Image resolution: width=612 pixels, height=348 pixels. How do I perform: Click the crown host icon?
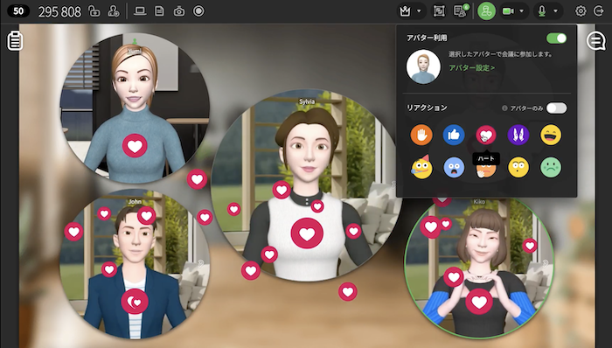point(405,11)
